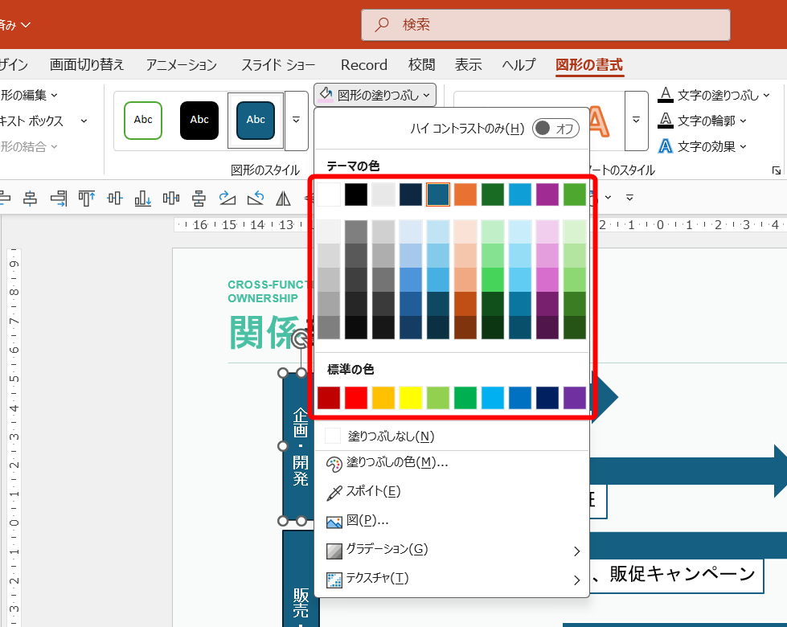Click in the 検索 search field
The width and height of the screenshot is (787, 627).
pyautogui.click(x=546, y=24)
